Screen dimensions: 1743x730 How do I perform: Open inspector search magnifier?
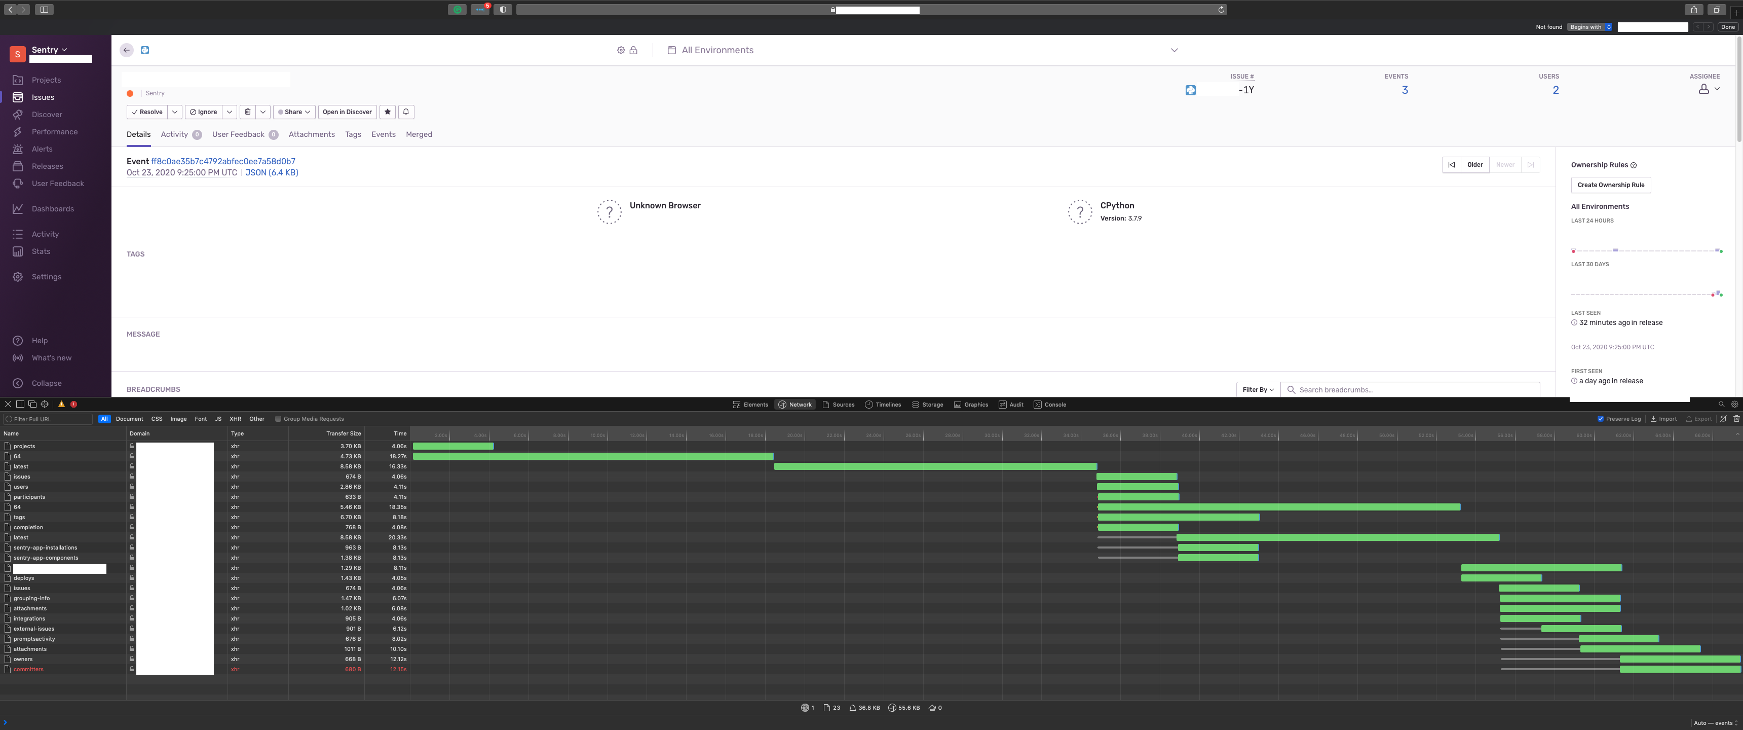click(1722, 404)
